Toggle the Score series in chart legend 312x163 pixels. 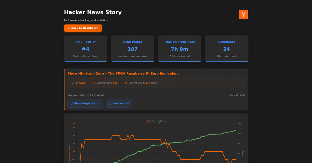click(162, 121)
